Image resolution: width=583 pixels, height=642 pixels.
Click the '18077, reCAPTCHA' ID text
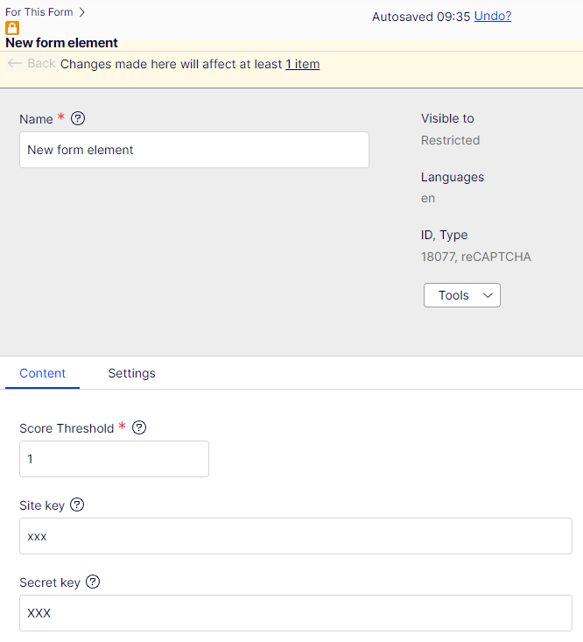click(x=475, y=257)
